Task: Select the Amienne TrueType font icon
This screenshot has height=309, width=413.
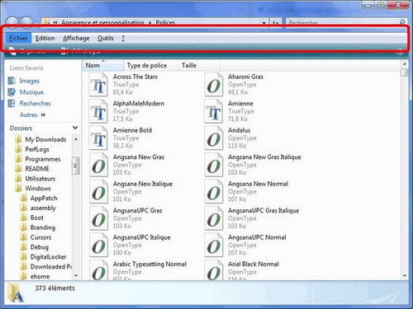Action: [x=213, y=111]
